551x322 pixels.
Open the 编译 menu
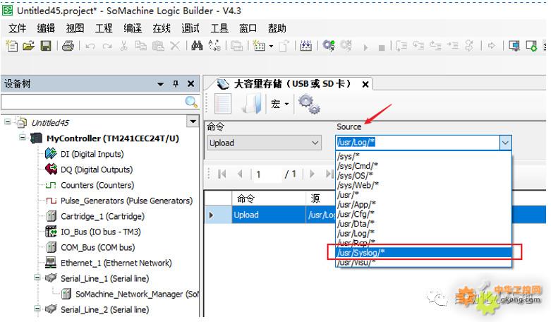click(x=133, y=28)
